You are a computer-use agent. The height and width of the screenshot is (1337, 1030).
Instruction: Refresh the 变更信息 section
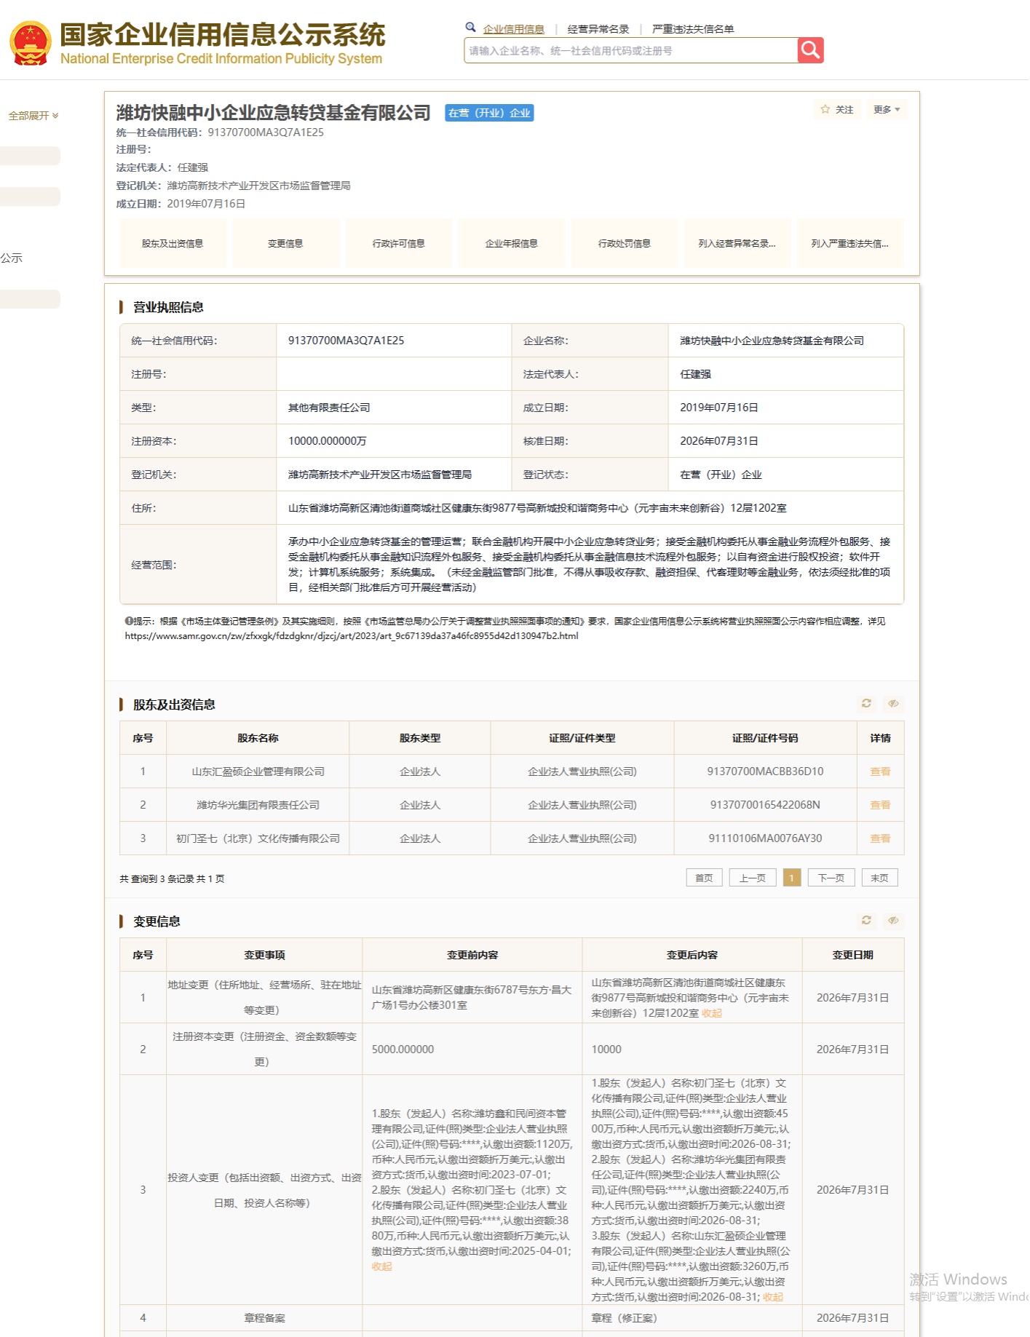click(x=866, y=920)
